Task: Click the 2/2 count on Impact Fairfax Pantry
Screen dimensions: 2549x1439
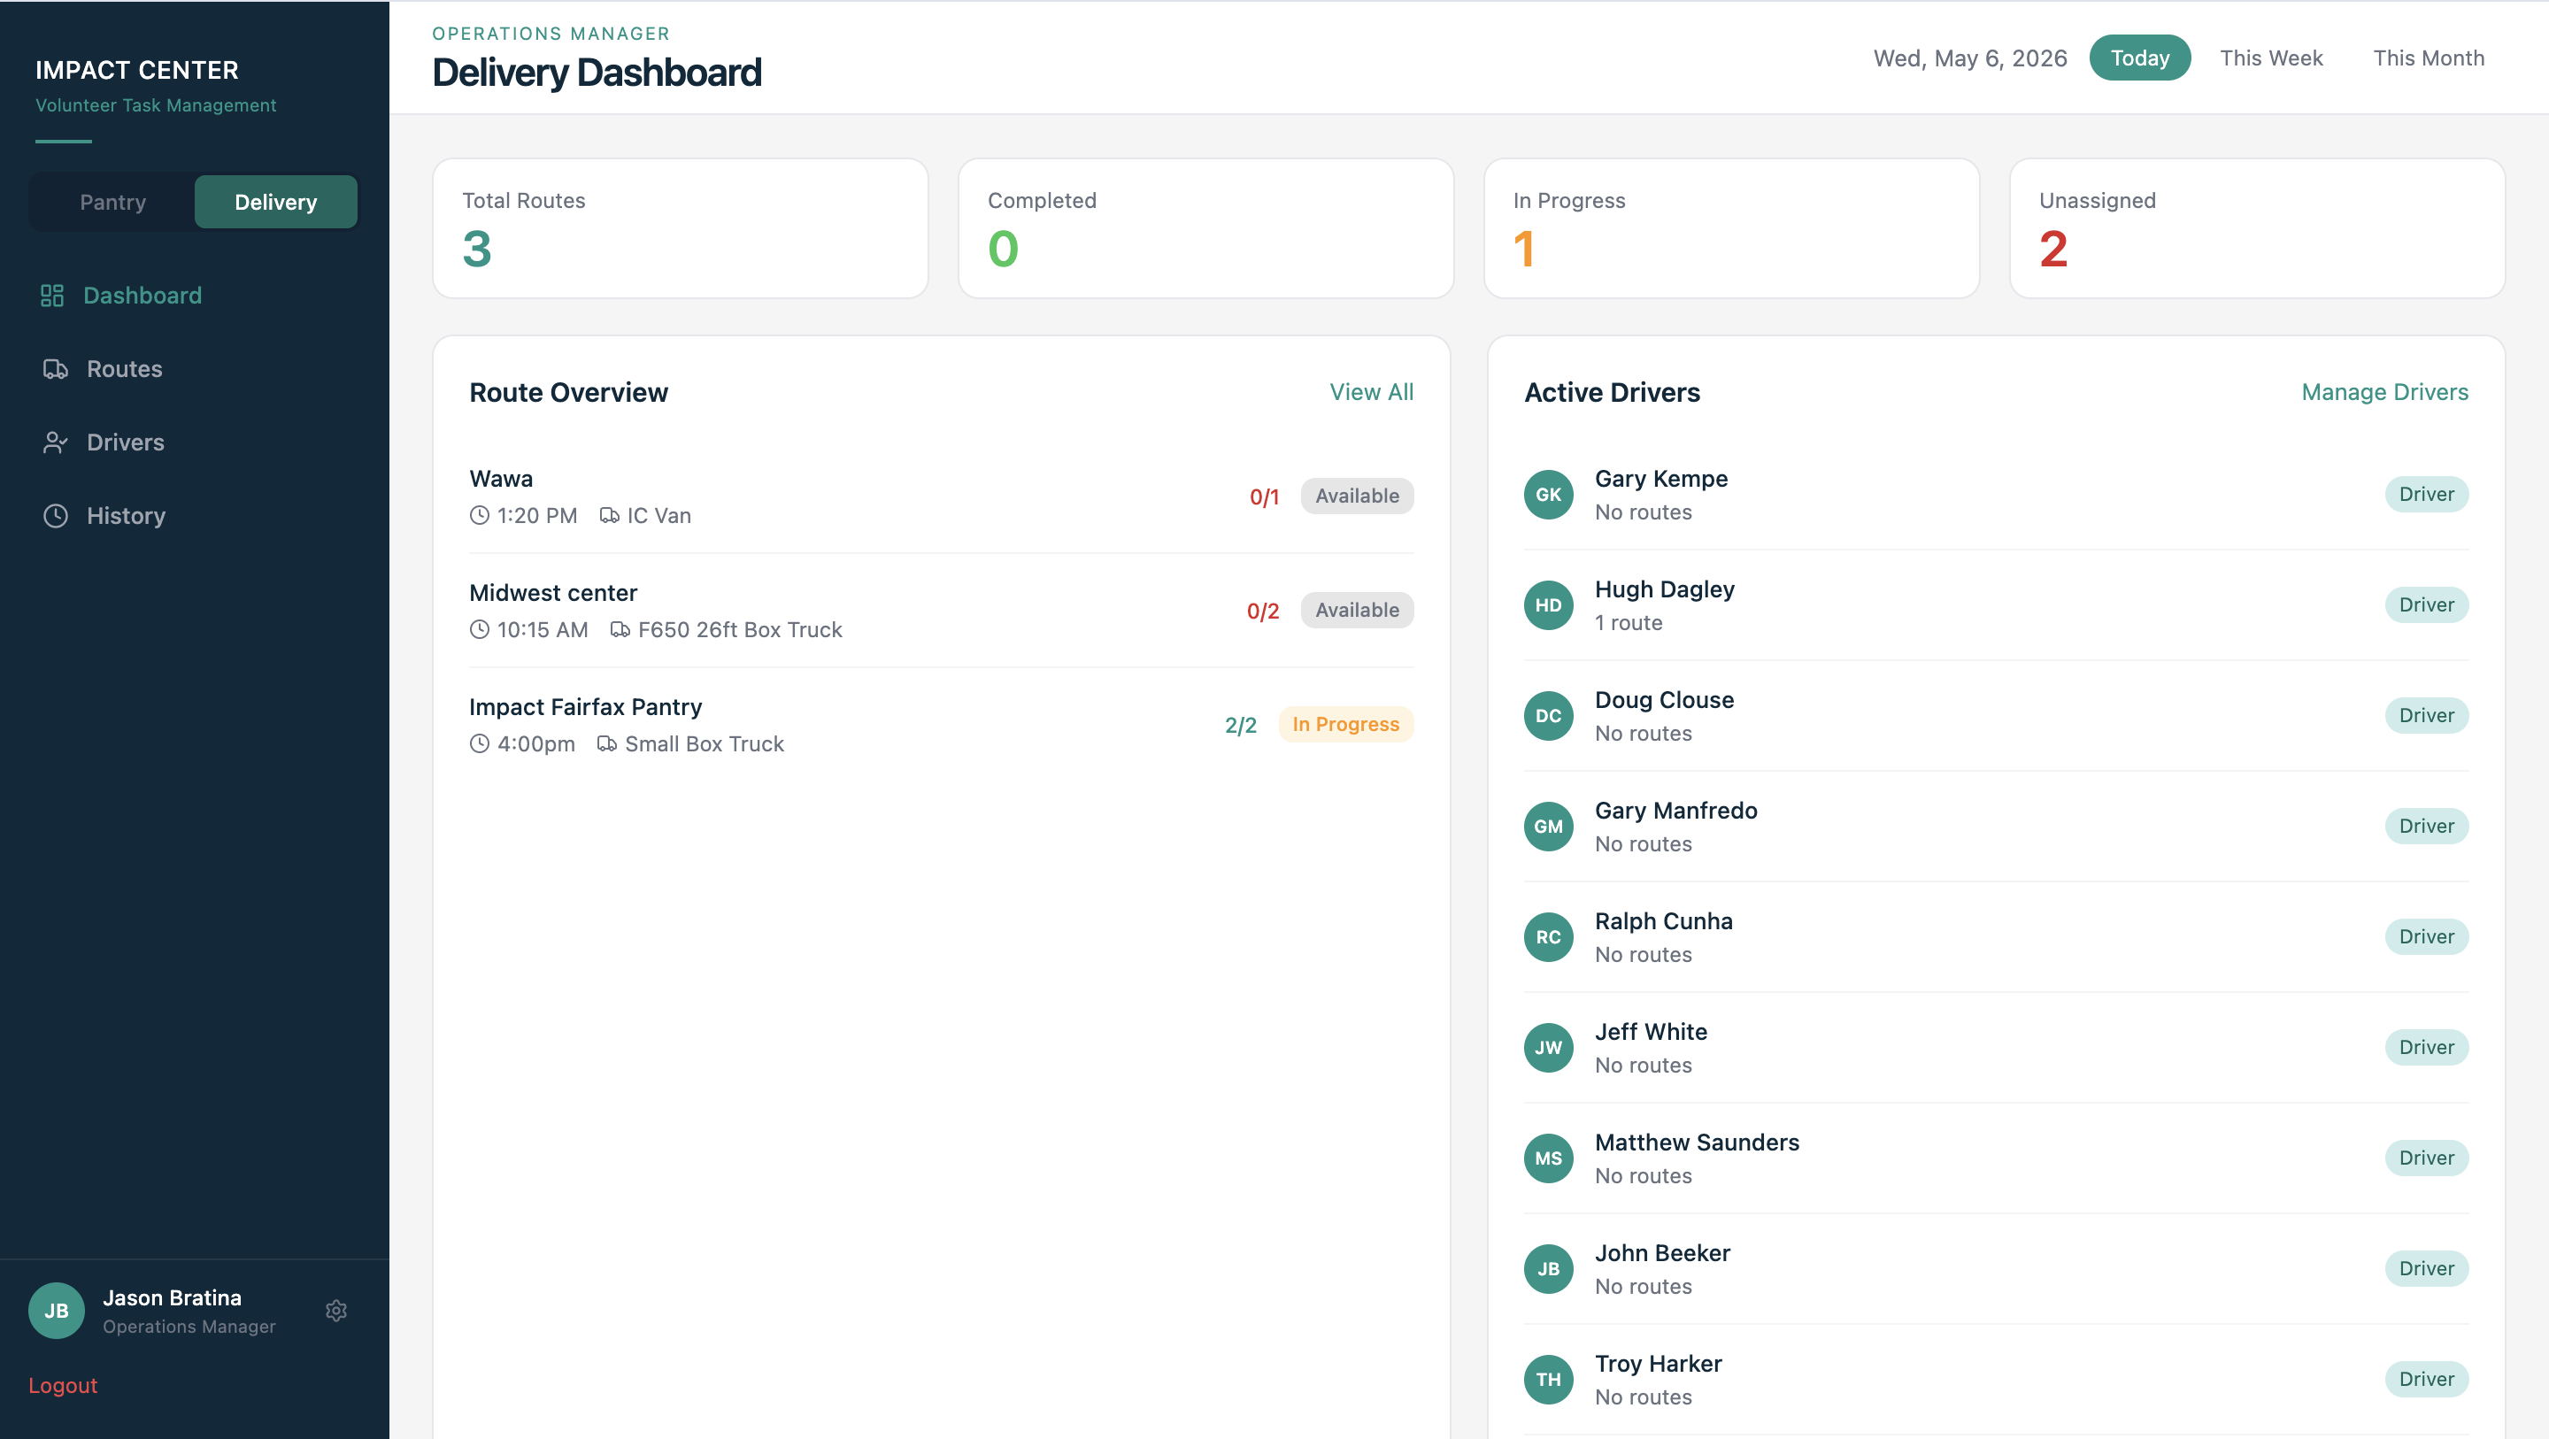Action: pyautogui.click(x=1241, y=725)
